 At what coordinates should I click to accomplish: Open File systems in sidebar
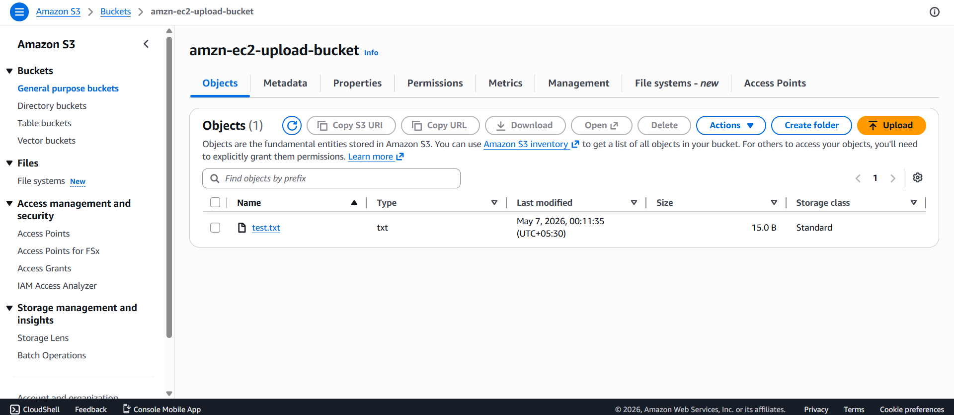41,181
